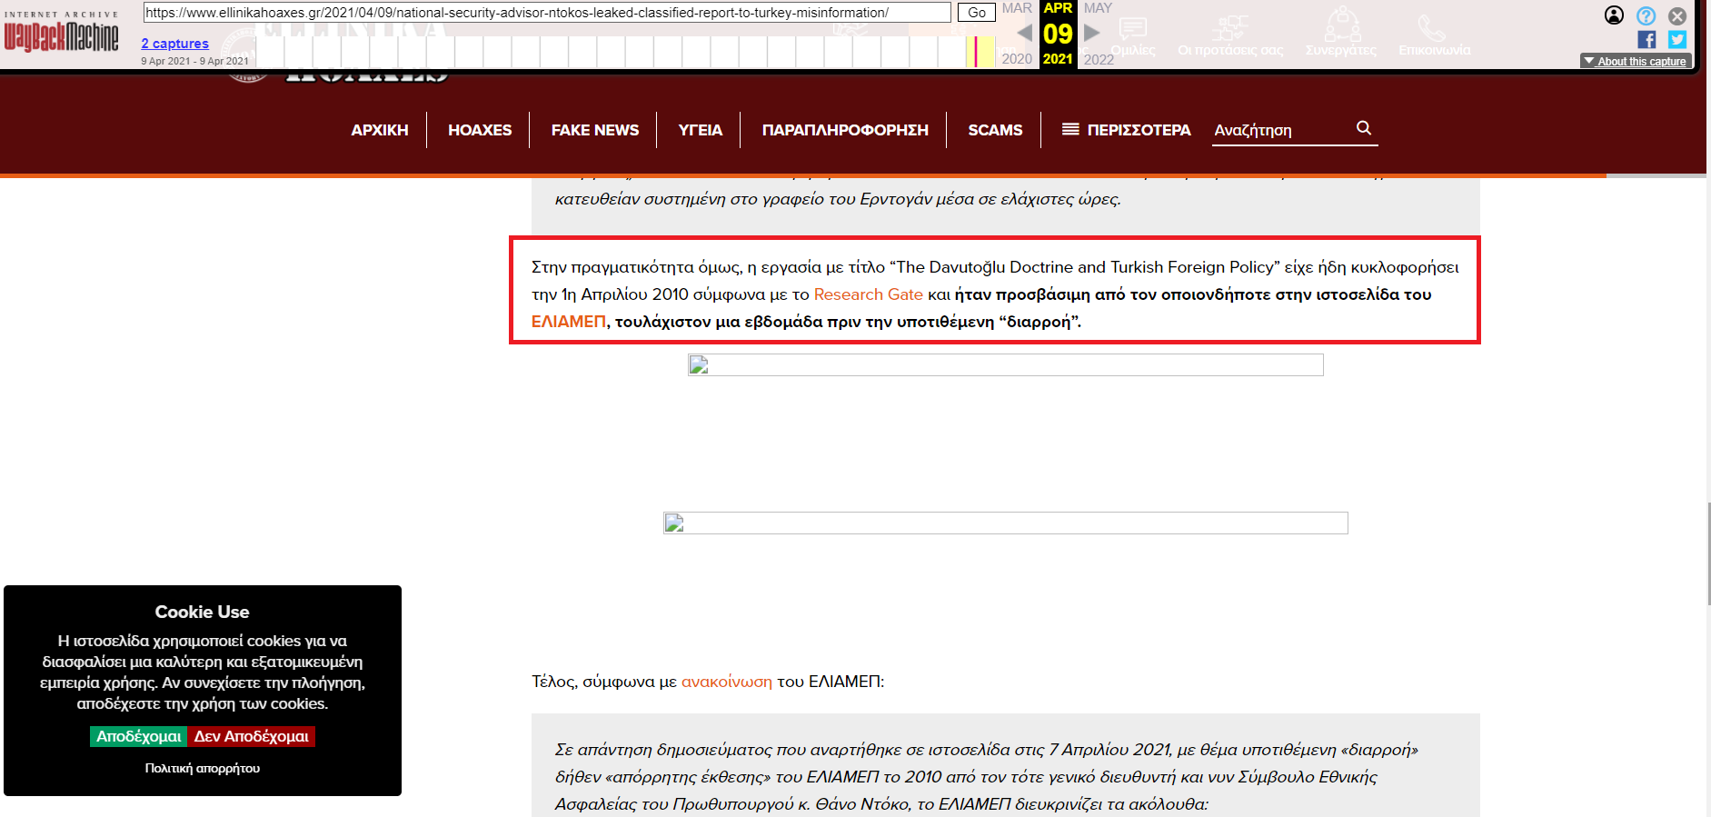Navigate to ΠΑΡΑΠΛΗΡΟΦΟΡΗΣΗ section
Screen dimensions: 1711x817
844,130
